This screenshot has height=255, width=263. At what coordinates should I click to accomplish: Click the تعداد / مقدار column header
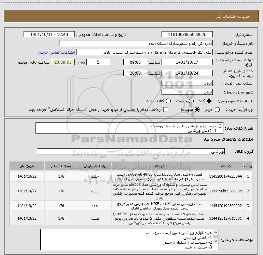coord(61,166)
